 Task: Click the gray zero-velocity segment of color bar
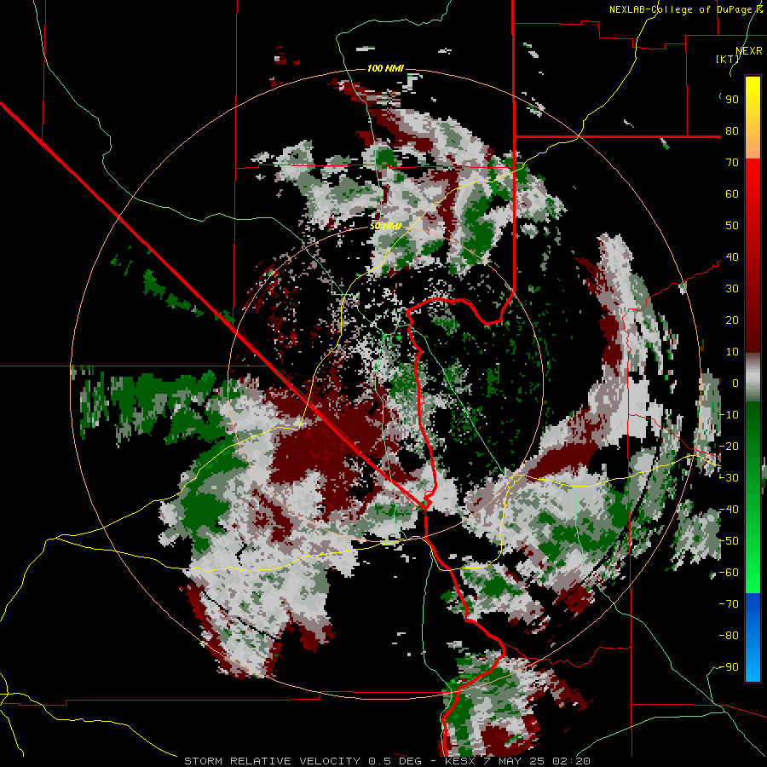[753, 378]
